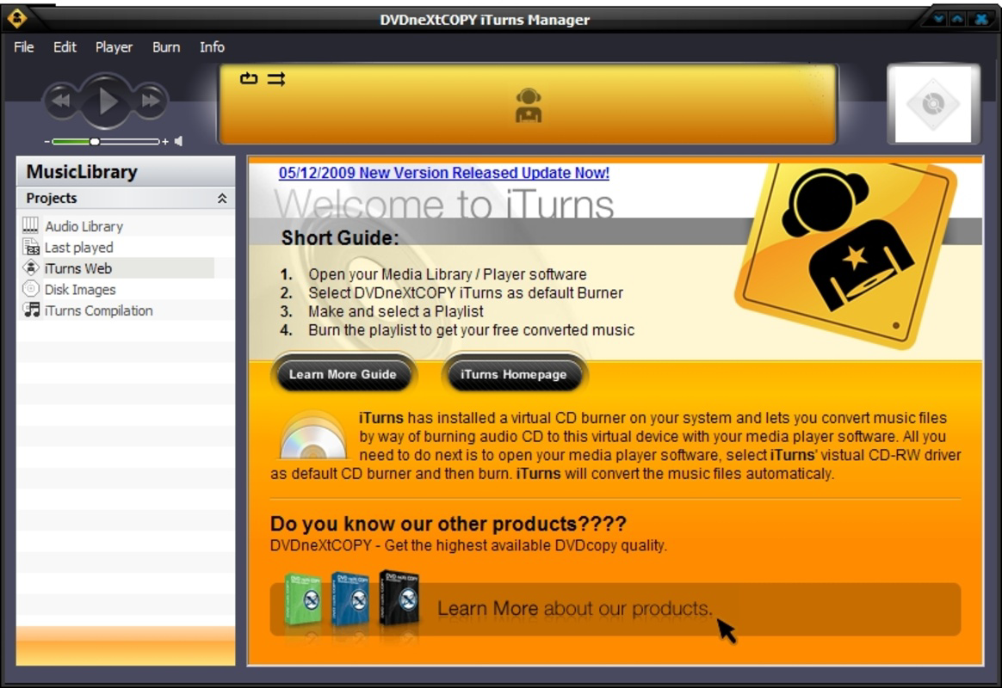1002x688 pixels.
Task: Open the File menu
Action: 23,47
